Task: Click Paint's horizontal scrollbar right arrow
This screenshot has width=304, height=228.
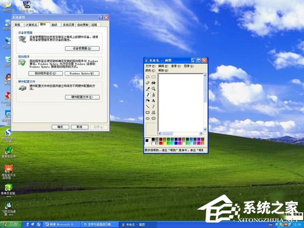Action: click(x=201, y=133)
